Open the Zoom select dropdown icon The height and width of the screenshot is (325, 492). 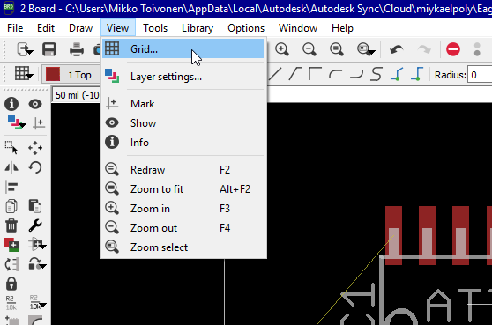366,49
